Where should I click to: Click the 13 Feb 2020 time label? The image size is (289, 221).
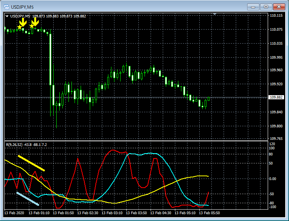[14, 213]
